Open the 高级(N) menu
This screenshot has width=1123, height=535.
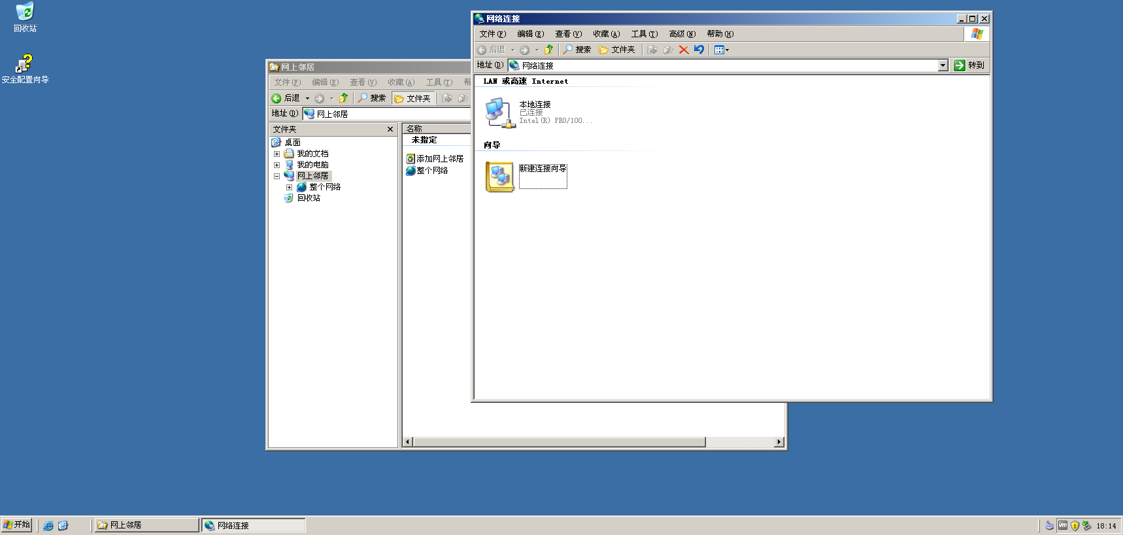click(682, 34)
